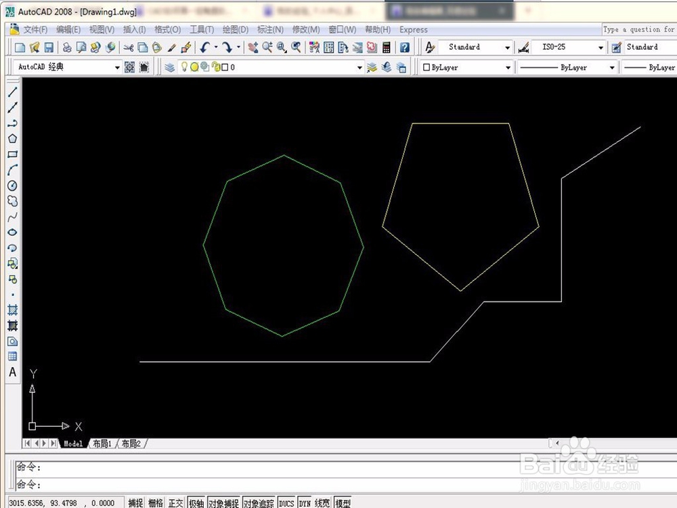Select the Region tool
677x508 pixels.
click(x=12, y=341)
